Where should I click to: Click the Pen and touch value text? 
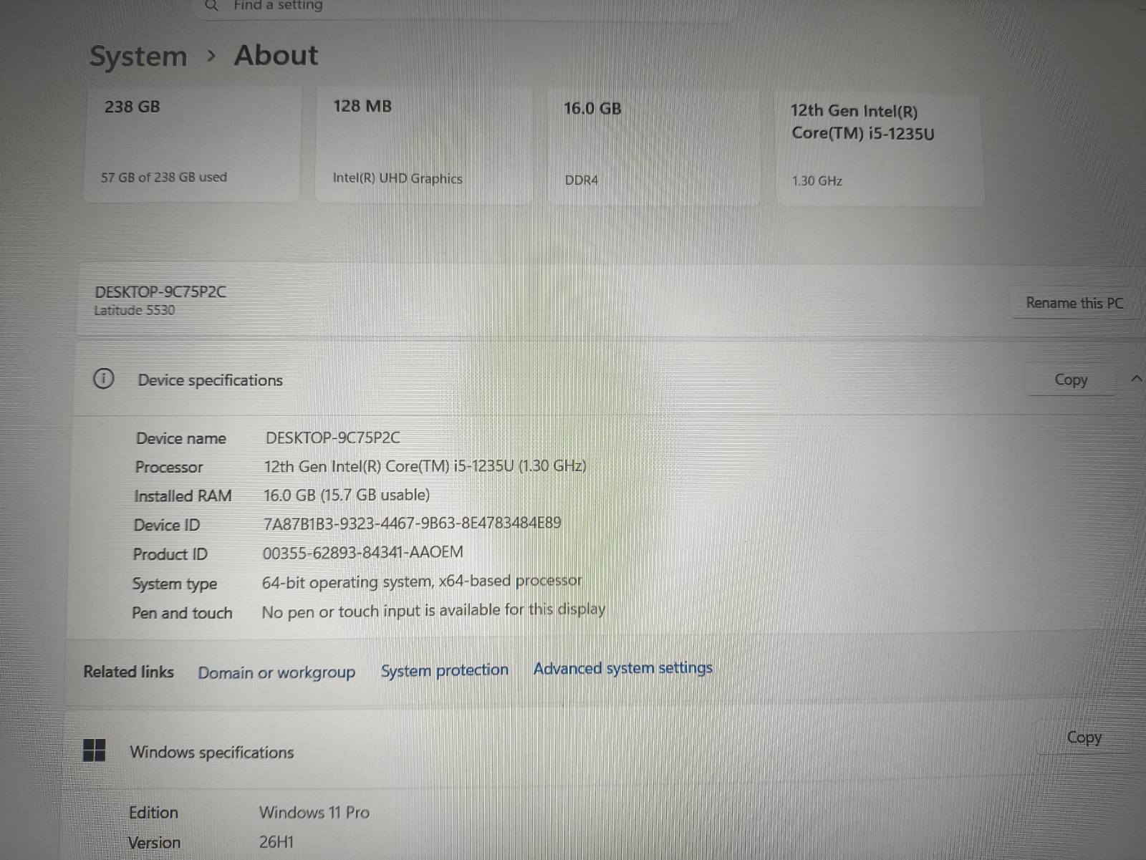[x=433, y=611]
